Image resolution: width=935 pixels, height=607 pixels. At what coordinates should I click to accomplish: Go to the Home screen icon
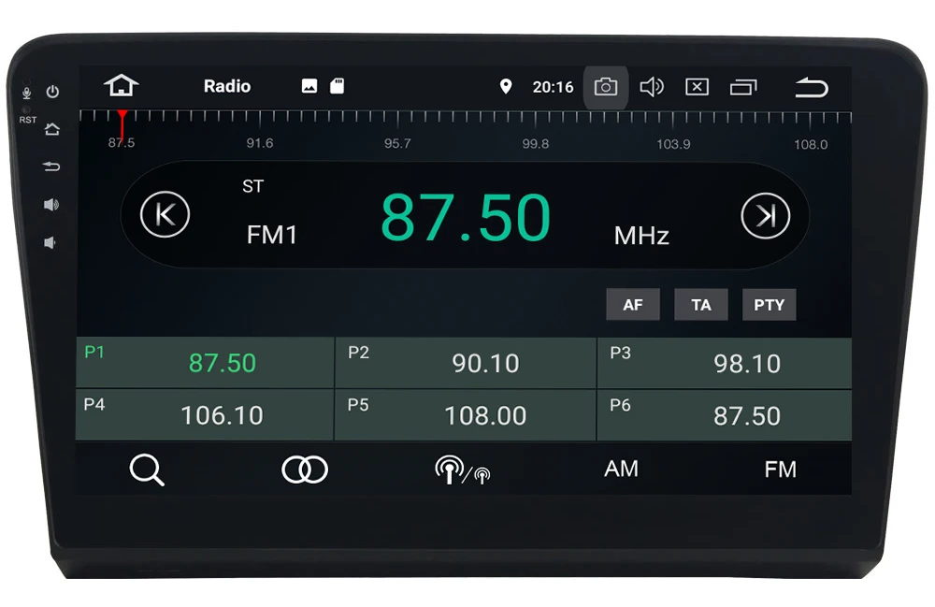(122, 85)
